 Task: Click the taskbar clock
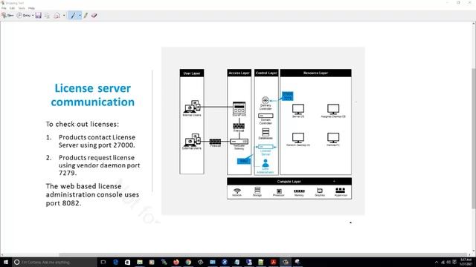click(x=466, y=262)
